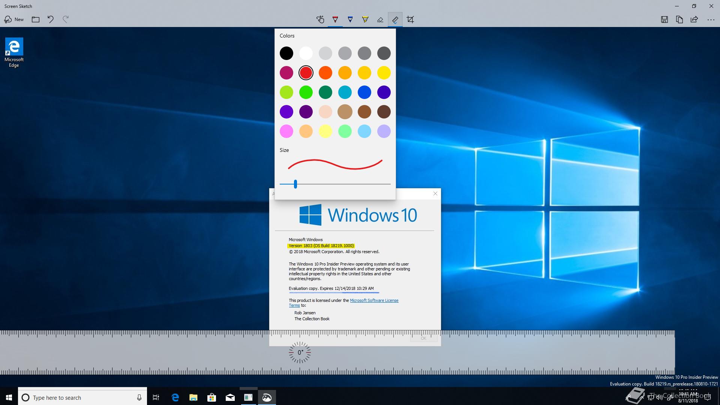The height and width of the screenshot is (405, 720).
Task: Open the Microsoft Software License link
Action: tap(374, 300)
